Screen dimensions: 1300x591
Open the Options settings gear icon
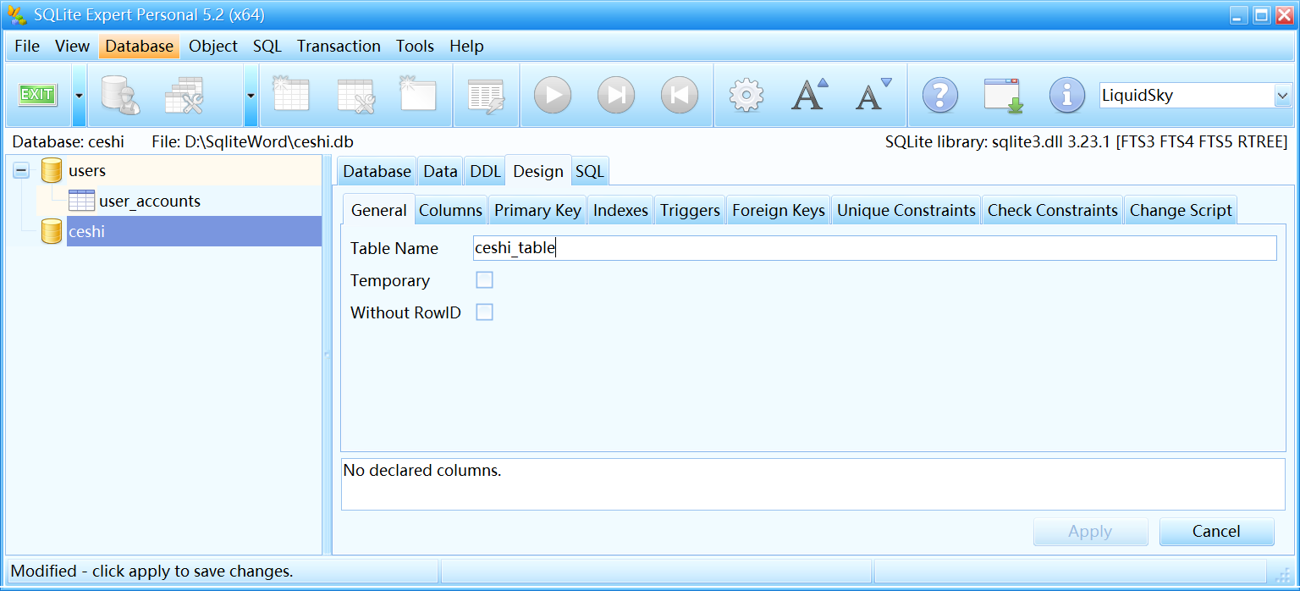point(745,95)
